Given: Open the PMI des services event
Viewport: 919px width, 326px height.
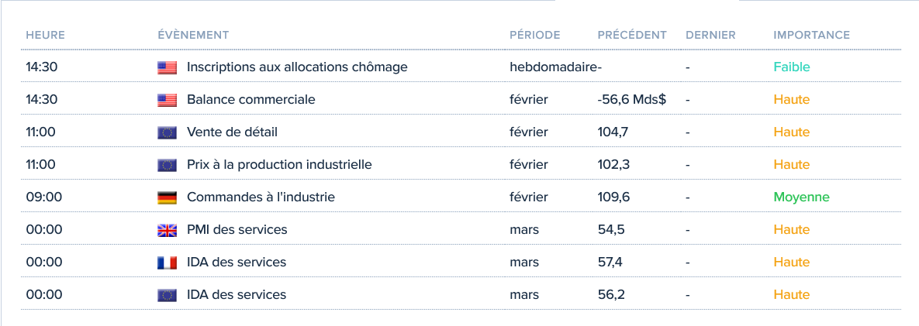Looking at the screenshot, I should (237, 230).
